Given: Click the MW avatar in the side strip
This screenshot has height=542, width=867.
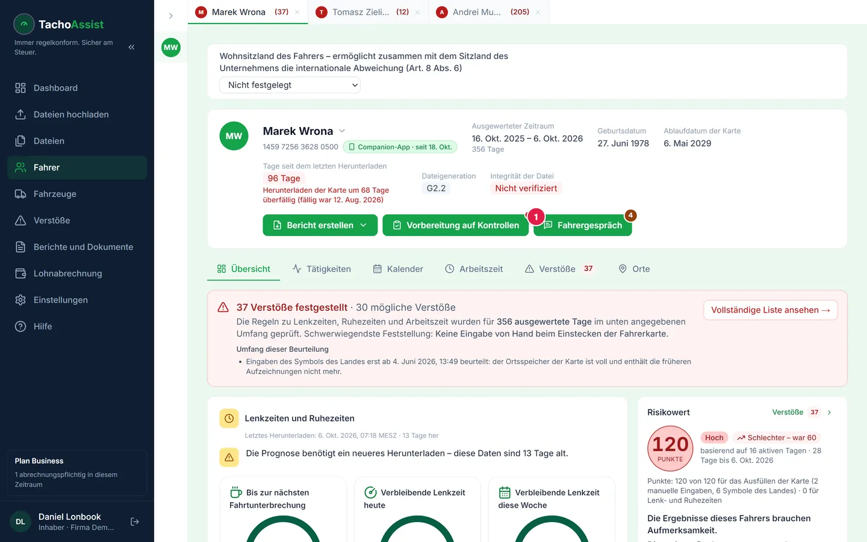Looking at the screenshot, I should (171, 48).
